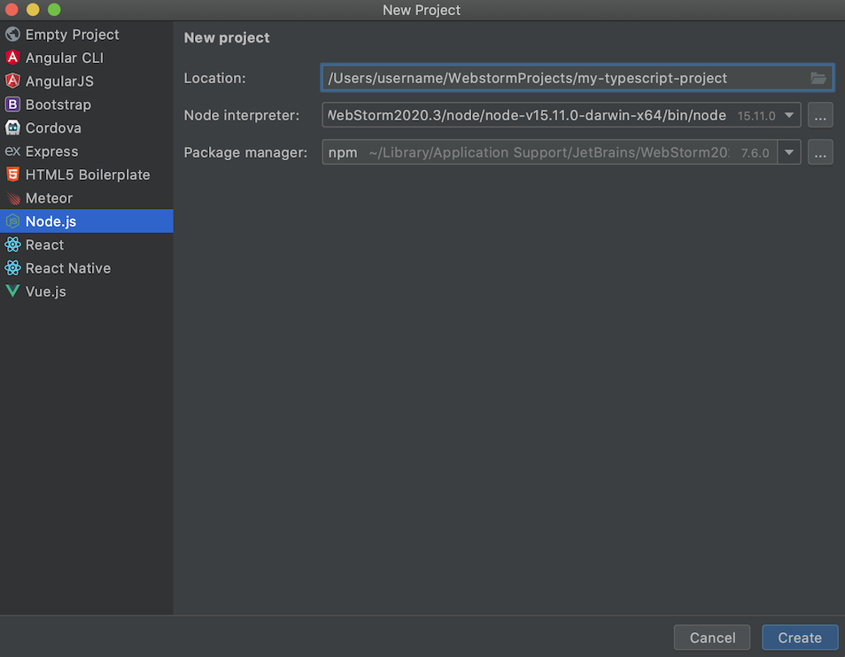Select the Meteor project type label

click(x=49, y=198)
